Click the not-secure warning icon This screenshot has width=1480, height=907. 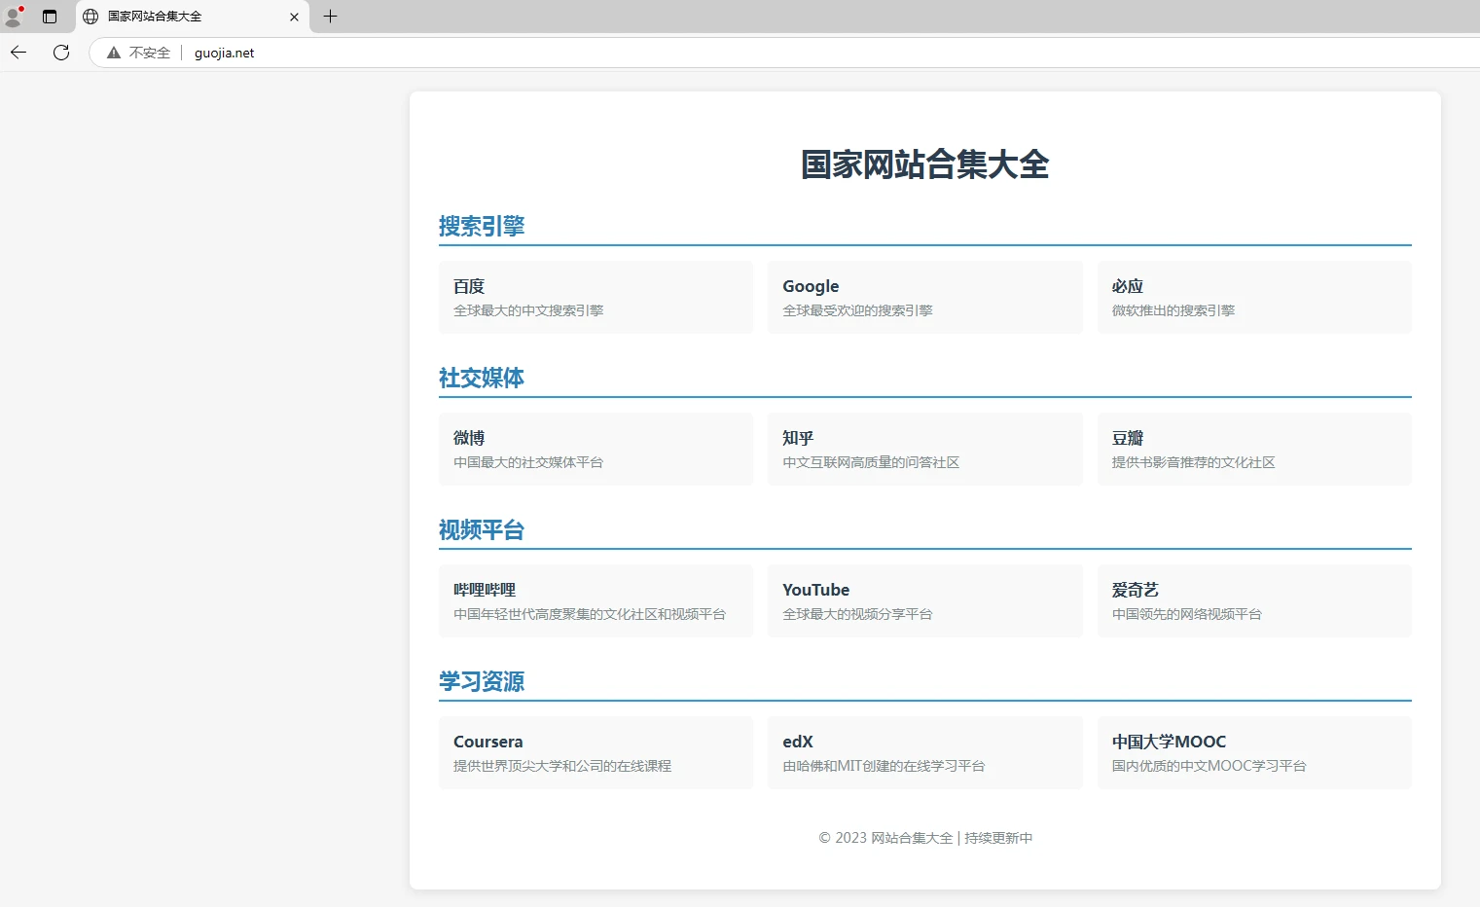pos(114,53)
